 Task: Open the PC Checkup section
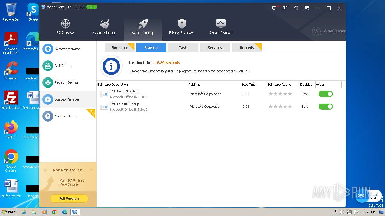(65, 27)
